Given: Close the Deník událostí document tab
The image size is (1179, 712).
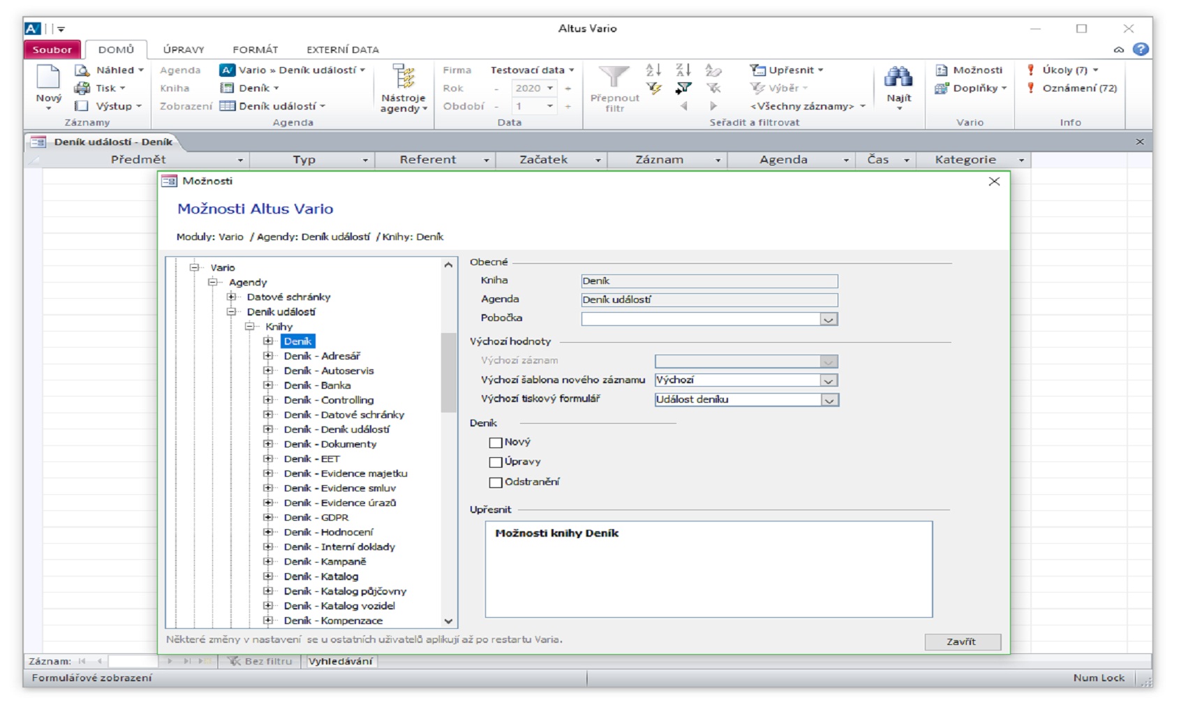Looking at the screenshot, I should [x=1140, y=142].
